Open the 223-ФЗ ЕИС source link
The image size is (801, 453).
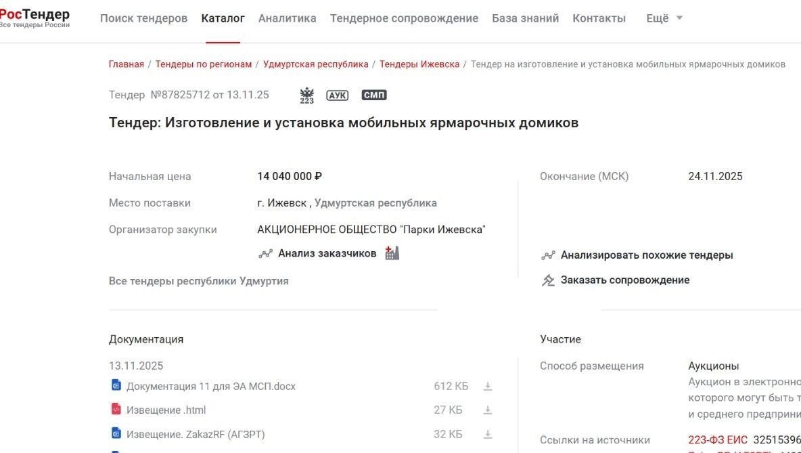(716, 439)
